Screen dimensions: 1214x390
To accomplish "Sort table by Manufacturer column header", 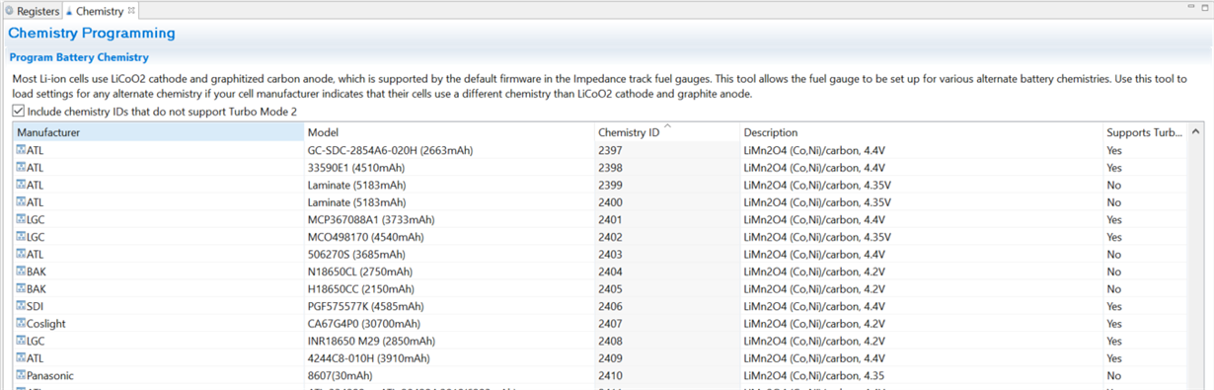I will pos(158,131).
